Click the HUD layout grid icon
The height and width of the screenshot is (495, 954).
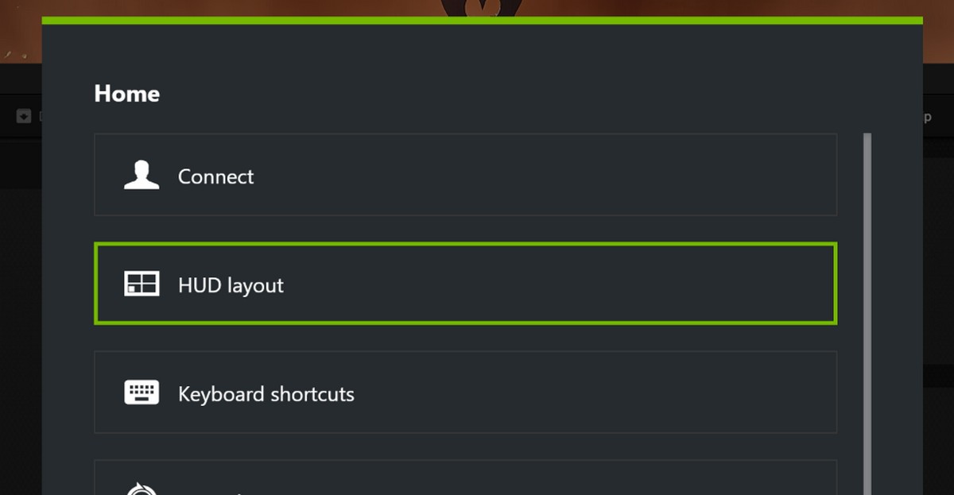click(142, 284)
